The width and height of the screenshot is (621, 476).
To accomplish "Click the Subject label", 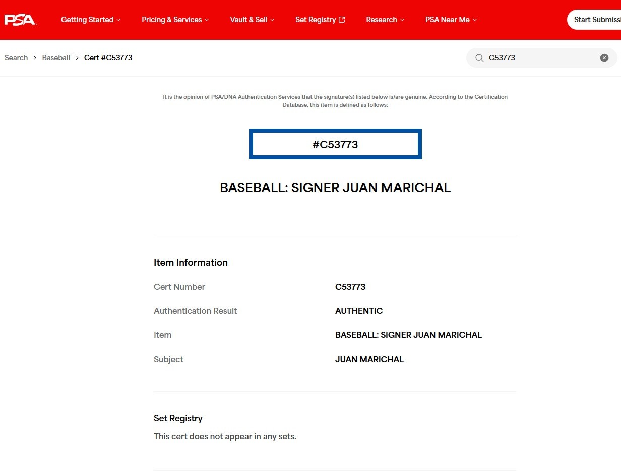I will 168,359.
